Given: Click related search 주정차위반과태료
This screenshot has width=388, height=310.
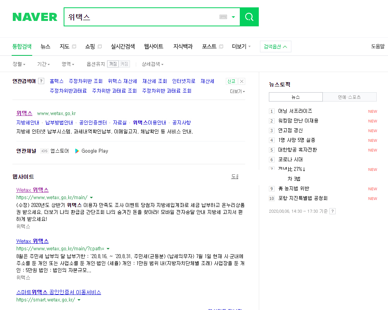Looking at the screenshot, I should tap(68, 91).
